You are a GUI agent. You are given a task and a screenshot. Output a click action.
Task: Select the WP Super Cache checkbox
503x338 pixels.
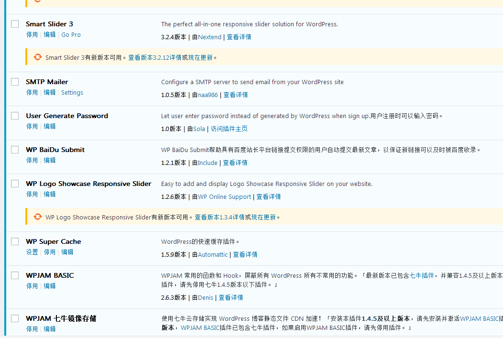click(15, 241)
